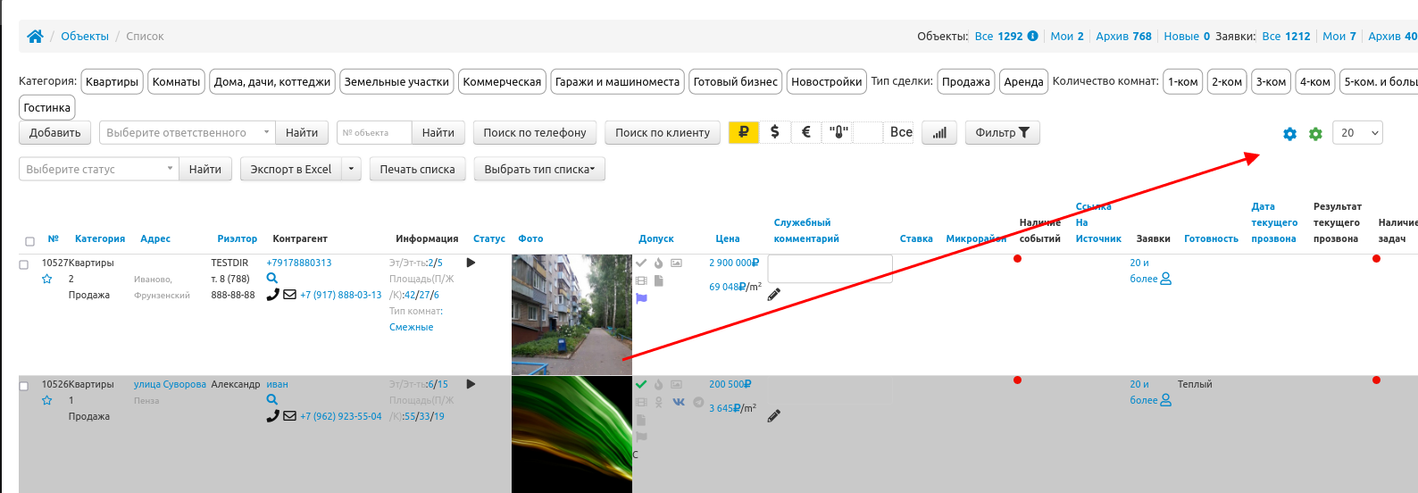Favorite object 10527 with star icon

pos(47,280)
